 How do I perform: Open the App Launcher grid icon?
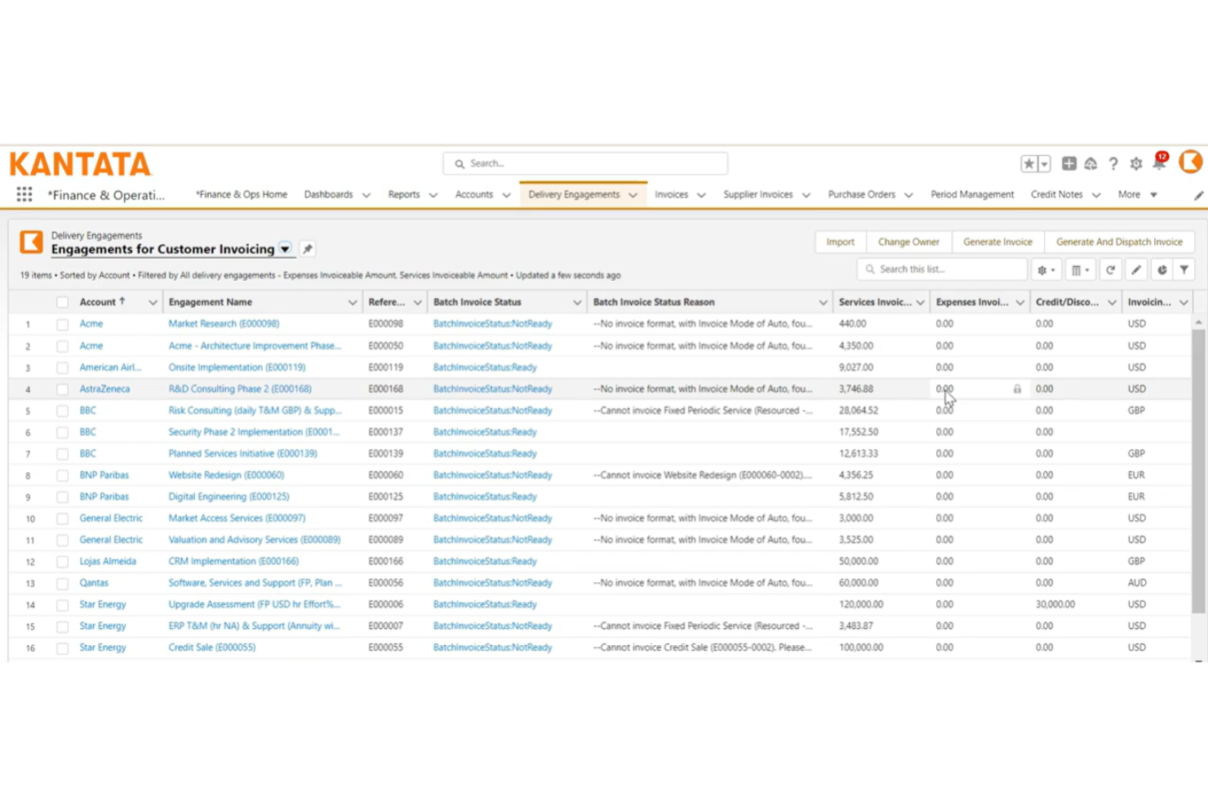tap(24, 194)
